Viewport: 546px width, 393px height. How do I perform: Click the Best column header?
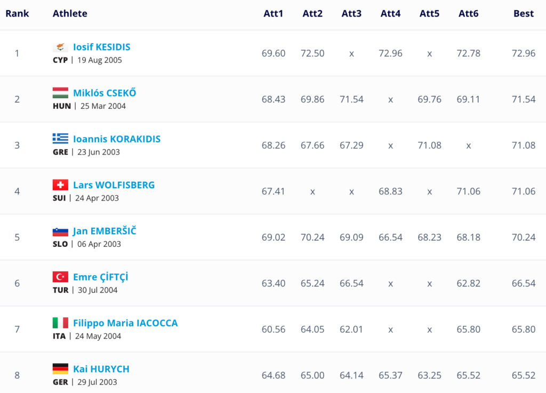point(523,13)
